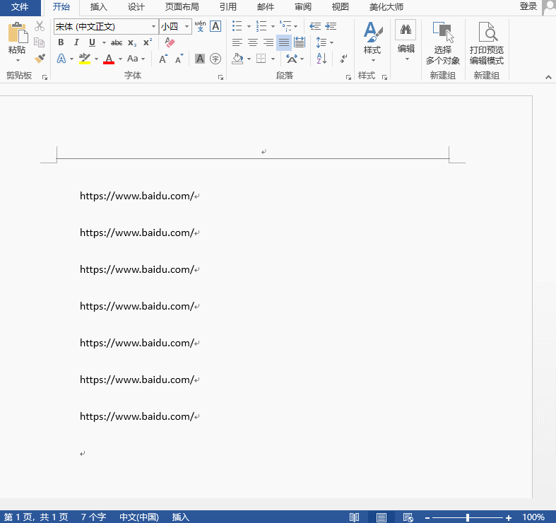Click the zoom slider in status bar
Viewport: 556px width, 523px height.
tap(468, 517)
